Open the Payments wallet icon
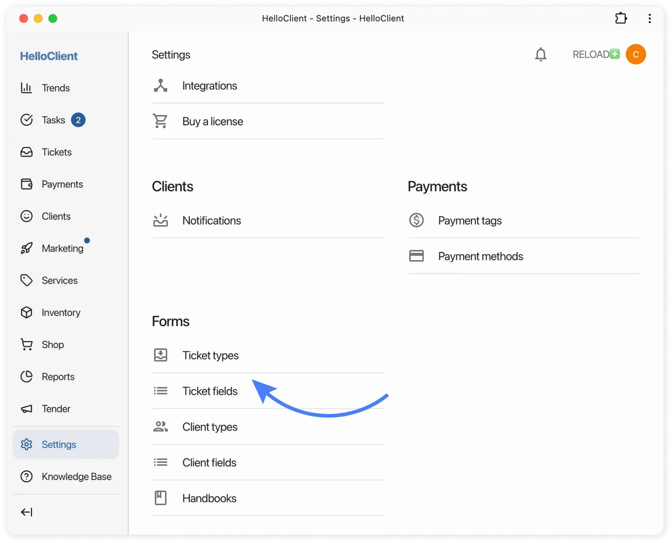The width and height of the screenshot is (672, 543). click(26, 184)
